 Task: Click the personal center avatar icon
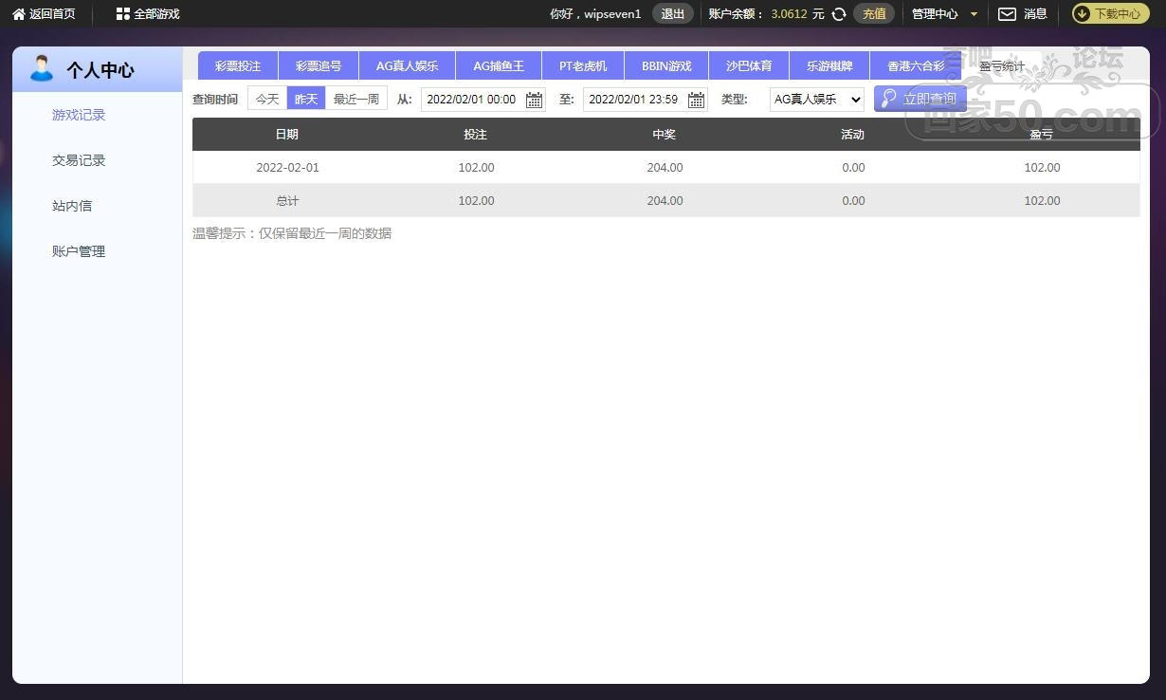point(41,69)
